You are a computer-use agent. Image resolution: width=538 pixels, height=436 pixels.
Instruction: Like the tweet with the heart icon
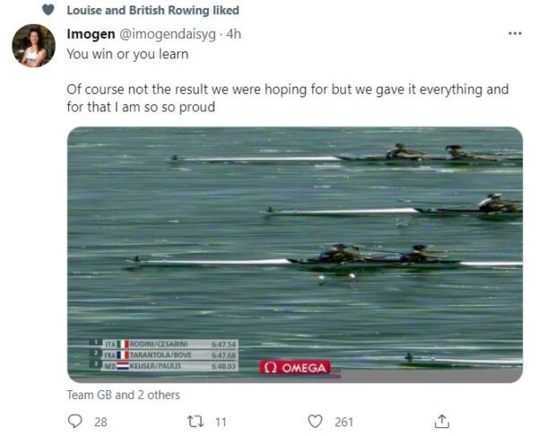(315, 422)
